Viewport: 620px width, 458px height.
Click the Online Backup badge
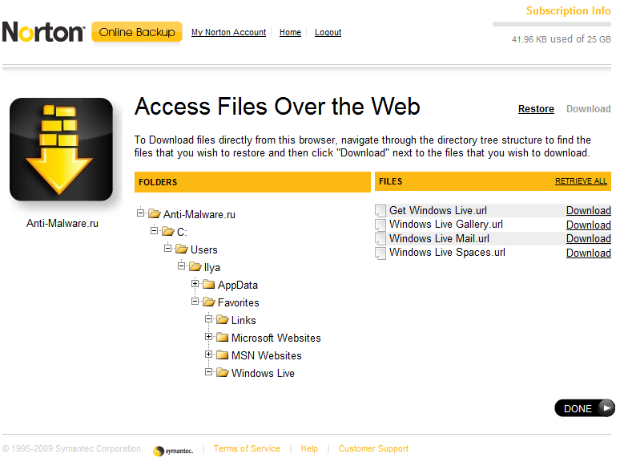(x=137, y=32)
